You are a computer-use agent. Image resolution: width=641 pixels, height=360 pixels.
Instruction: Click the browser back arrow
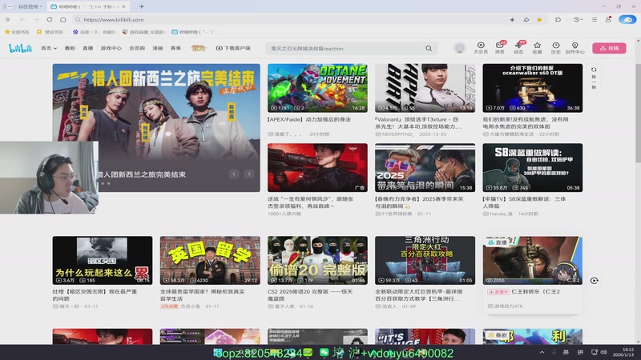22,19
